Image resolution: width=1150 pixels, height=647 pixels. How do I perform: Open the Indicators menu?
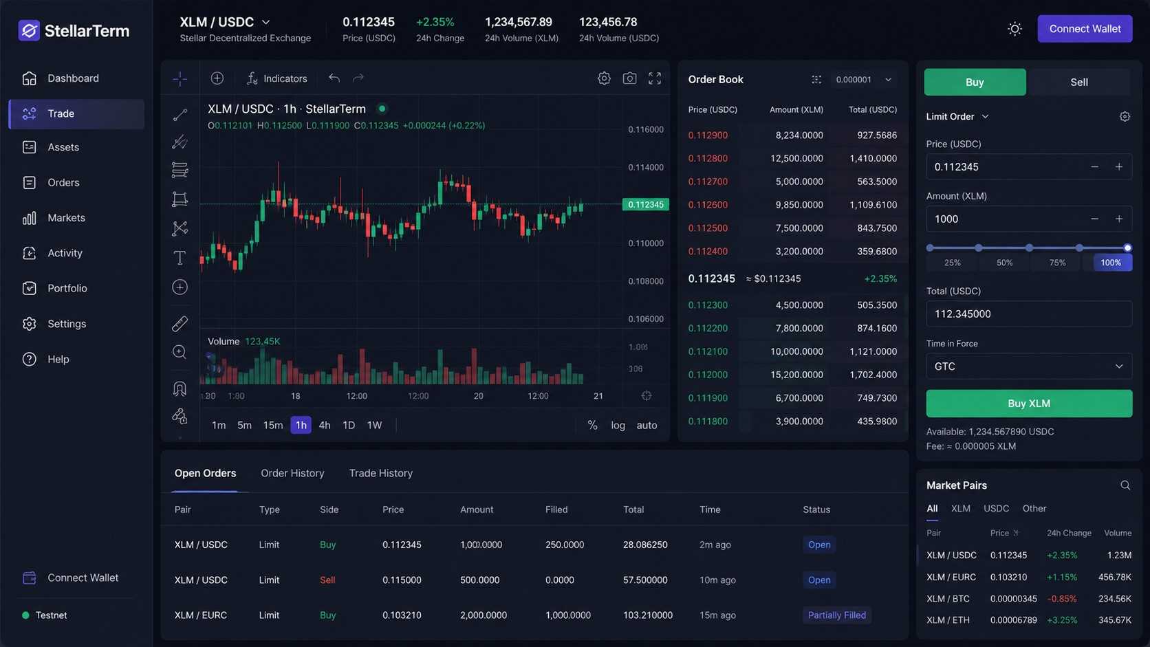[x=277, y=78]
